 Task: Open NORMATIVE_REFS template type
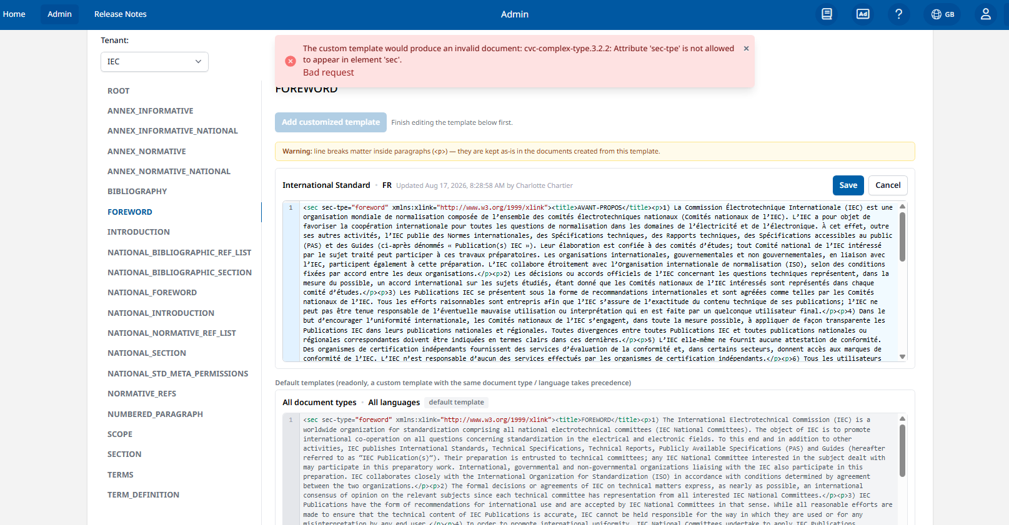(x=142, y=394)
